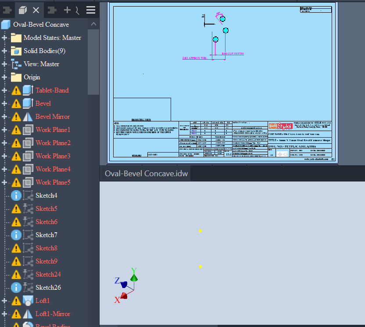Click the View: Master tree icon
The width and height of the screenshot is (365, 327).
(x=16, y=64)
